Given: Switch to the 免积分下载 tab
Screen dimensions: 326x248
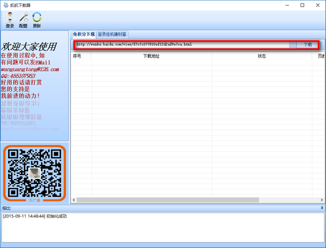Looking at the screenshot, I should [x=84, y=34].
